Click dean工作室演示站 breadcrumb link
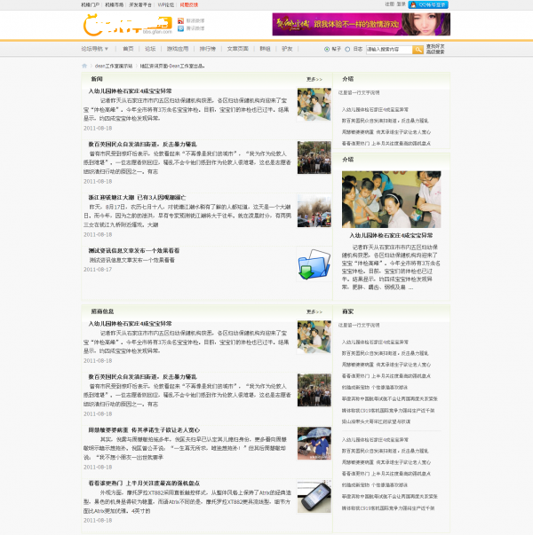 coord(114,66)
